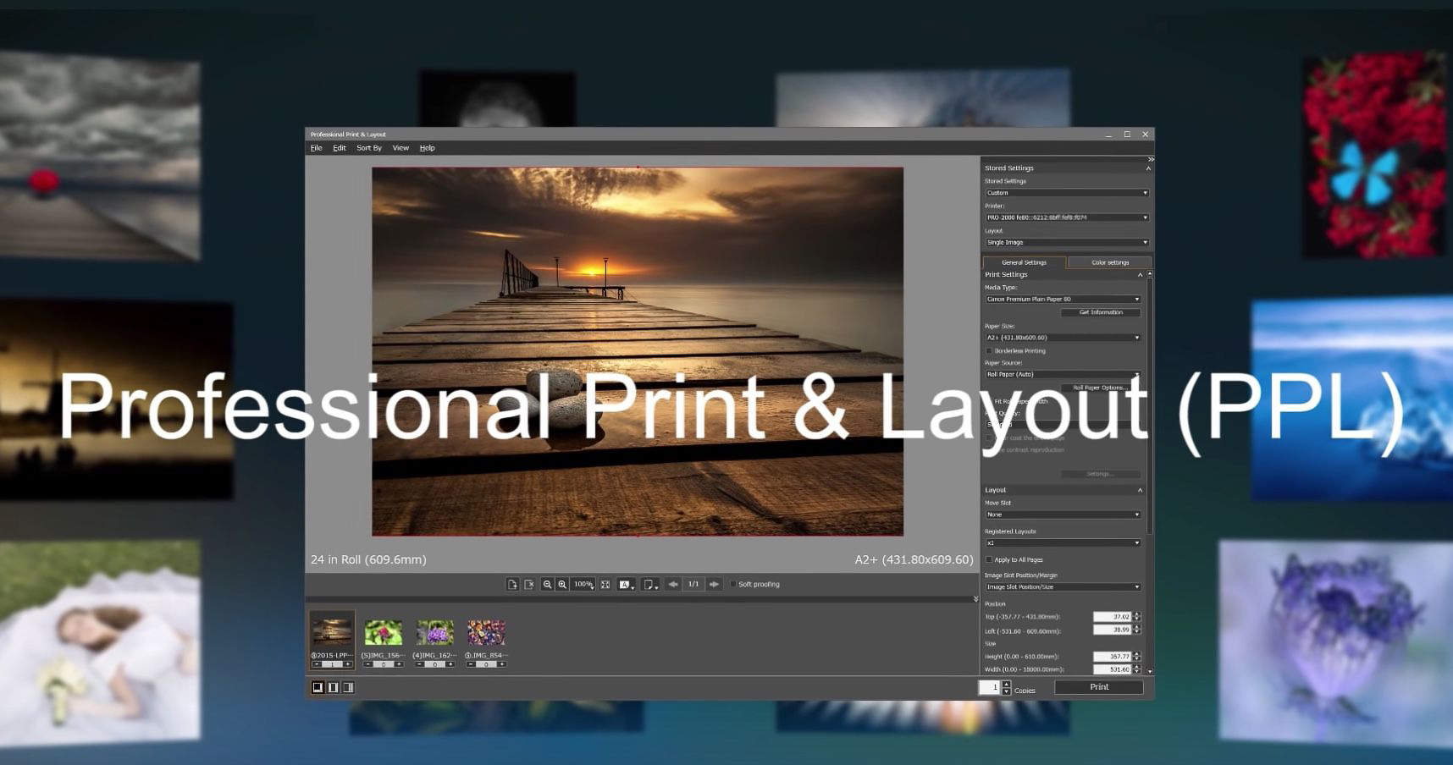The image size is (1453, 765).
Task: Select the Zoom Out tool
Action: point(548,584)
